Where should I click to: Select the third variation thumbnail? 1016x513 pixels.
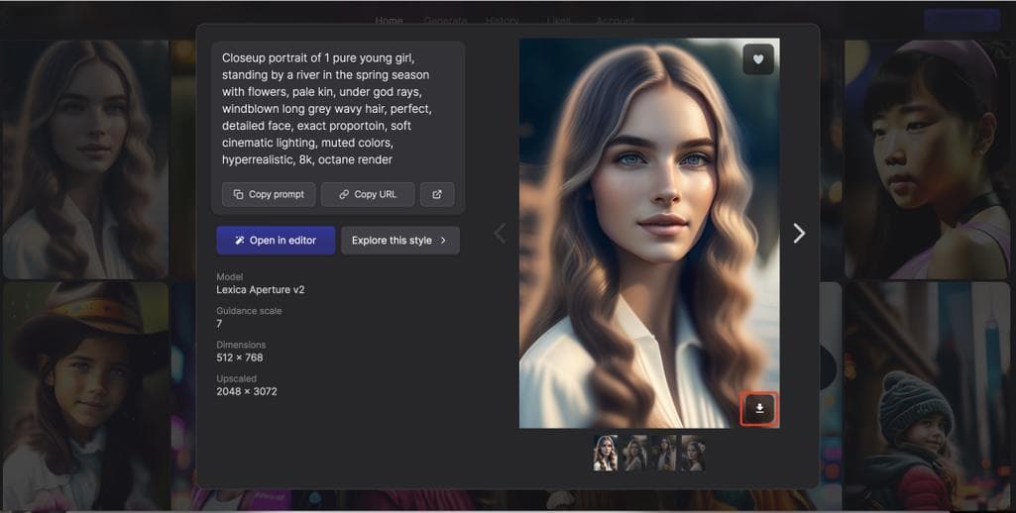pyautogui.click(x=663, y=453)
